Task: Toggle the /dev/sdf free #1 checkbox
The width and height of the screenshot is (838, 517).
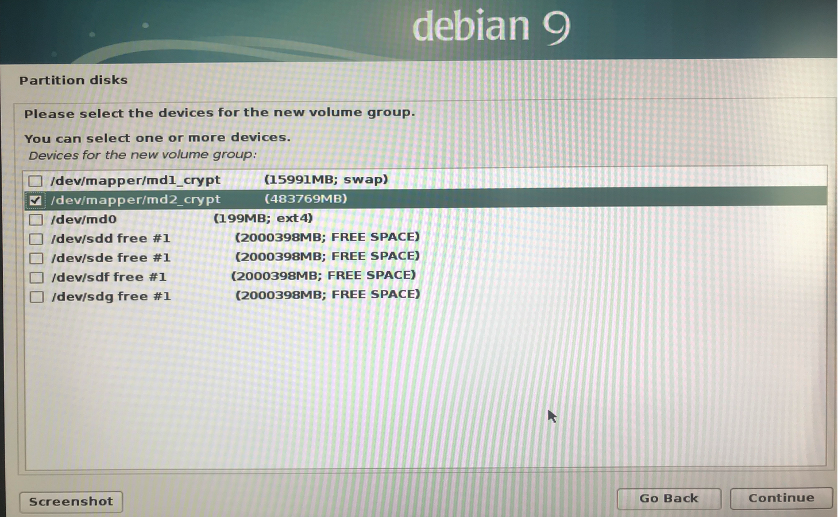Action: pos(36,278)
